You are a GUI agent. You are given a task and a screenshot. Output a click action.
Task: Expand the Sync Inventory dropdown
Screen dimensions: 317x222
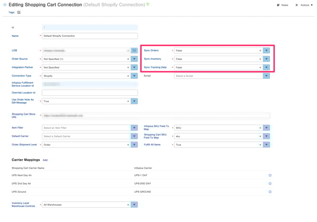click(x=266, y=59)
